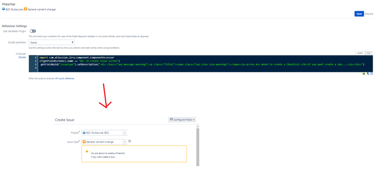
Task: Click the 'Mappings' heading
Action: (8, 4)
